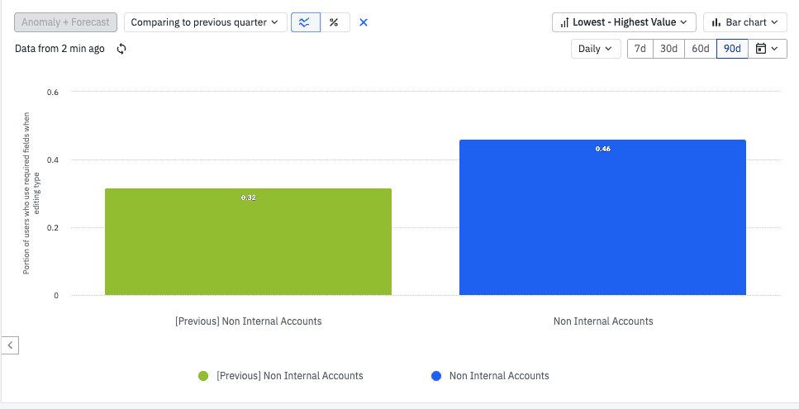Collapse the panel with left chevron
The width and height of the screenshot is (799, 409).
click(x=10, y=345)
